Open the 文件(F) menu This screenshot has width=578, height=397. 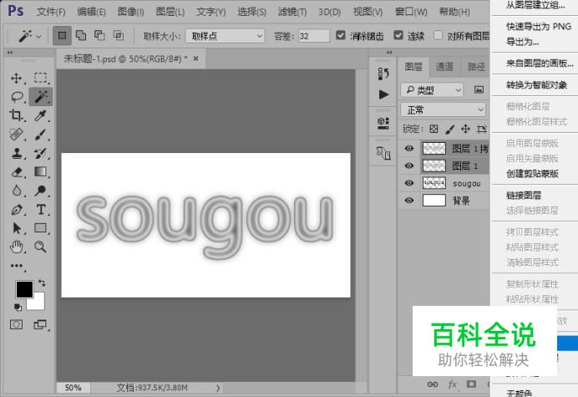click(51, 12)
